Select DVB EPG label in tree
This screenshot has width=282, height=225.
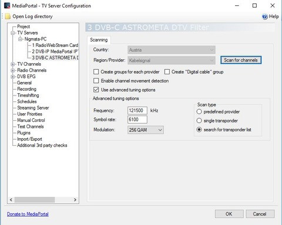tap(26, 77)
